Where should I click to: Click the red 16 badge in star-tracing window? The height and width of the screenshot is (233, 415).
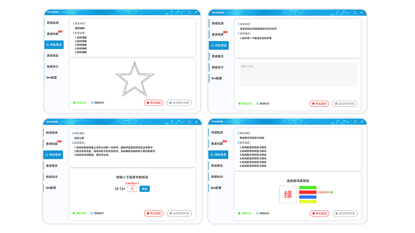coord(60,31)
